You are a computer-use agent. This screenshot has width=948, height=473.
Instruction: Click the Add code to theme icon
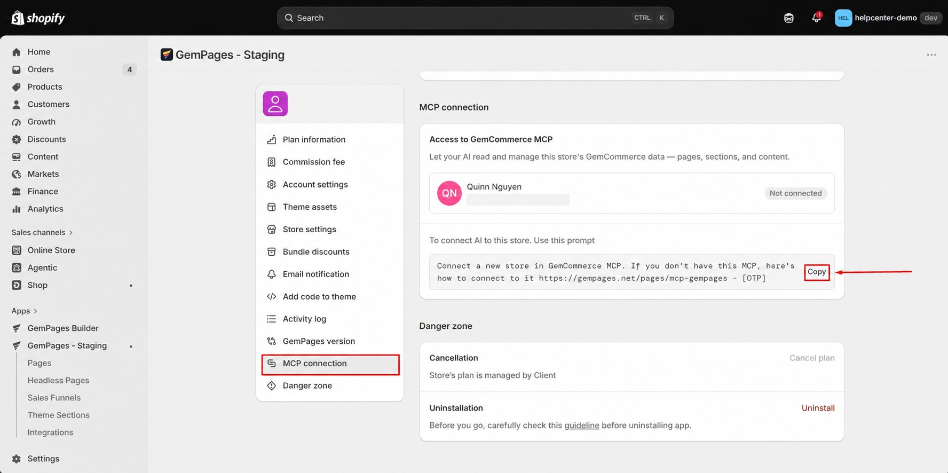(x=272, y=296)
